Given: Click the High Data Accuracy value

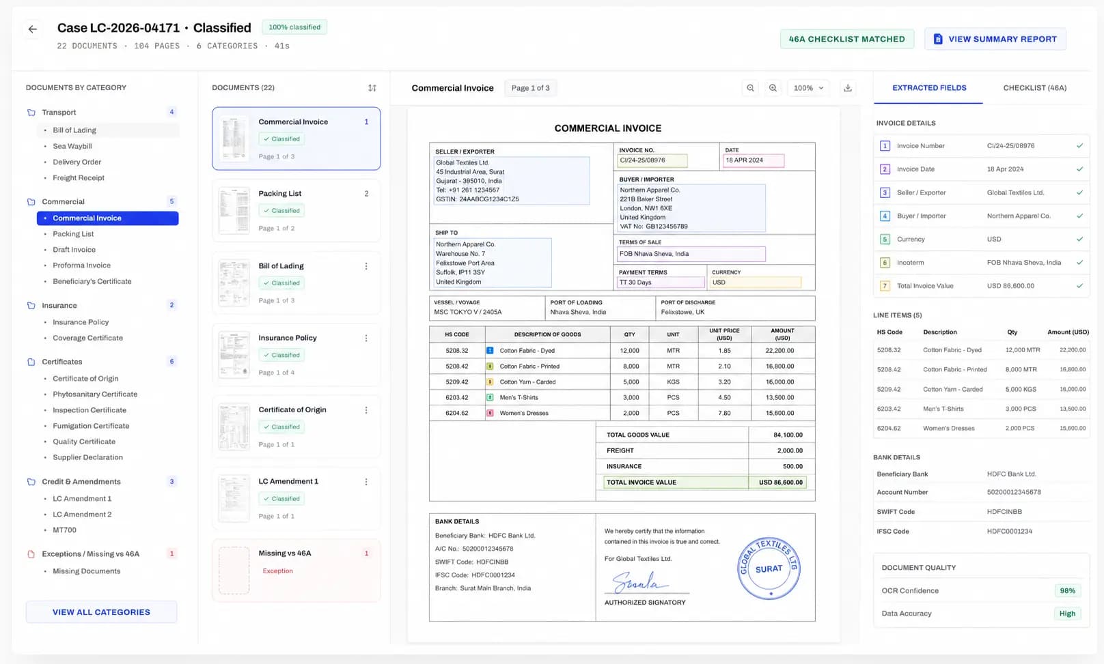Looking at the screenshot, I should coord(1068,614).
